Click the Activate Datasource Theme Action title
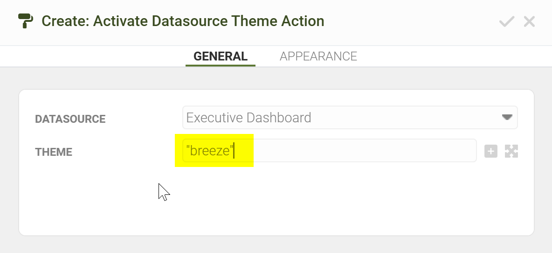552x253 pixels. [183, 21]
